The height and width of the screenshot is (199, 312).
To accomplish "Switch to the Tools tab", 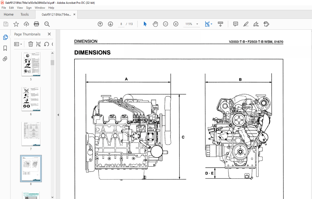I will [x=24, y=14].
